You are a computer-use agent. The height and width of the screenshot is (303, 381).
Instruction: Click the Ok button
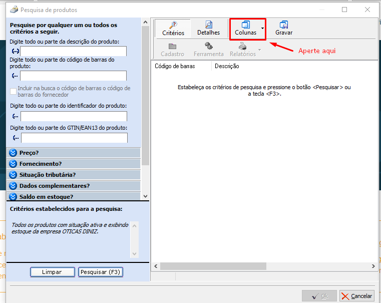(x=319, y=296)
